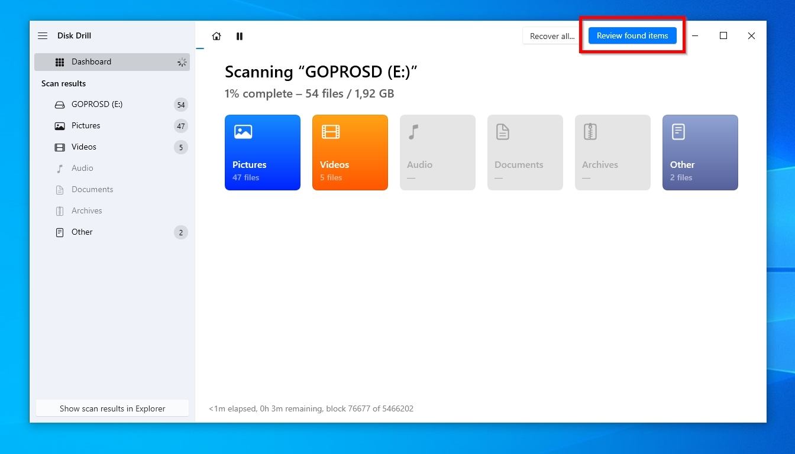Open the Videos 5 files card
Screen dimensions: 795x454
tap(350, 153)
